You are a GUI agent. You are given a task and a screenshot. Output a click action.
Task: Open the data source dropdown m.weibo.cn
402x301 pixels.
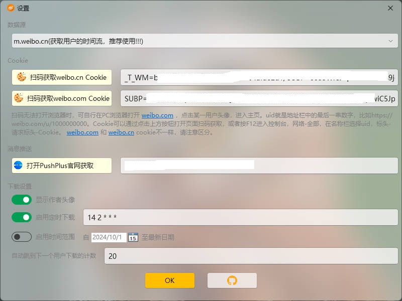click(x=205, y=41)
